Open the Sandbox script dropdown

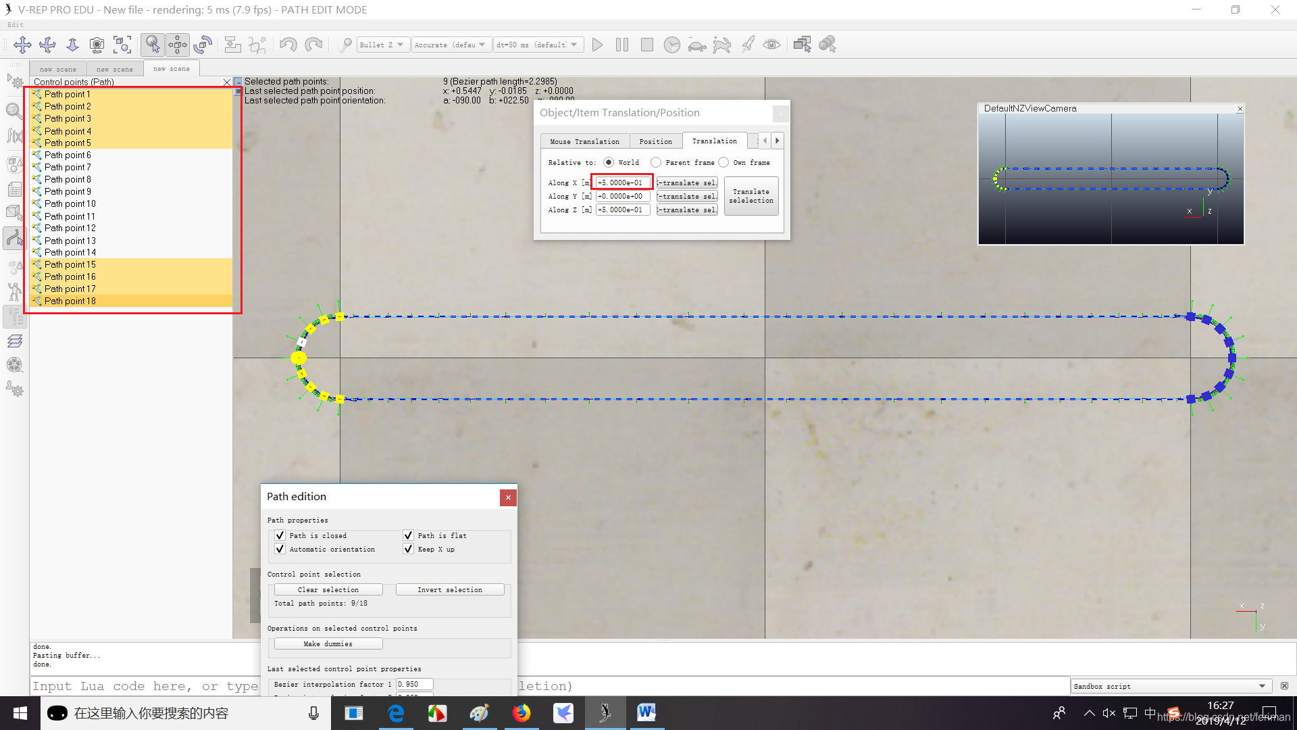(1170, 686)
